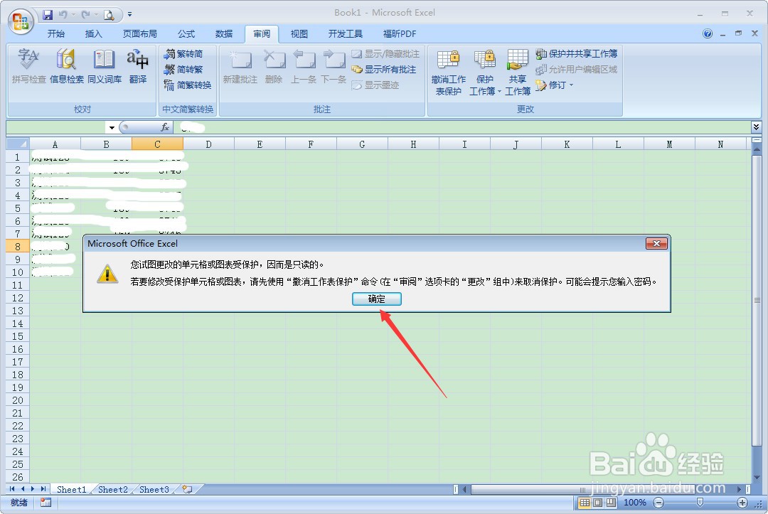Switch to the 视图 (View) ribbon tab
This screenshot has height=514, width=768.
[299, 33]
